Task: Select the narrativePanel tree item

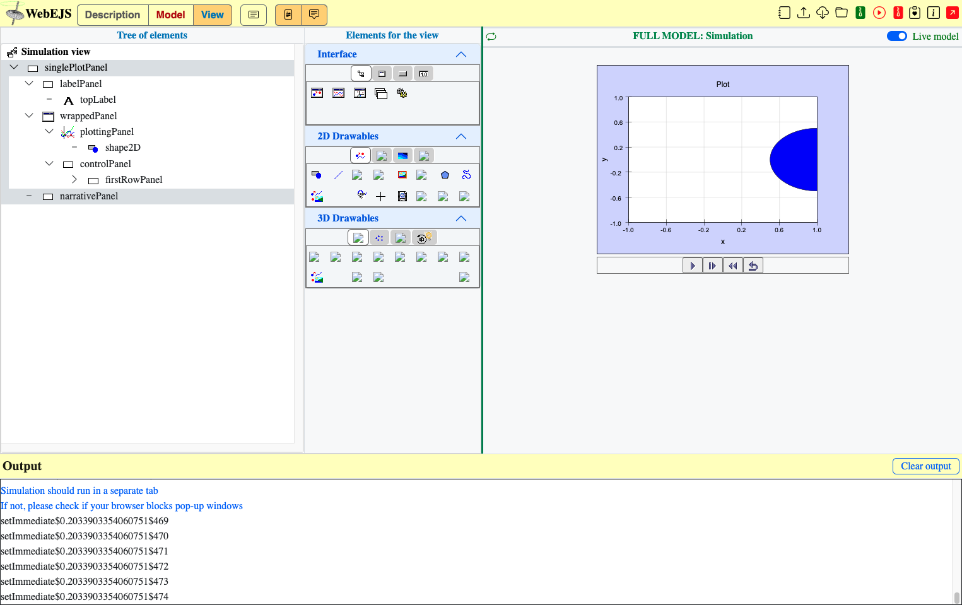Action: (88, 196)
